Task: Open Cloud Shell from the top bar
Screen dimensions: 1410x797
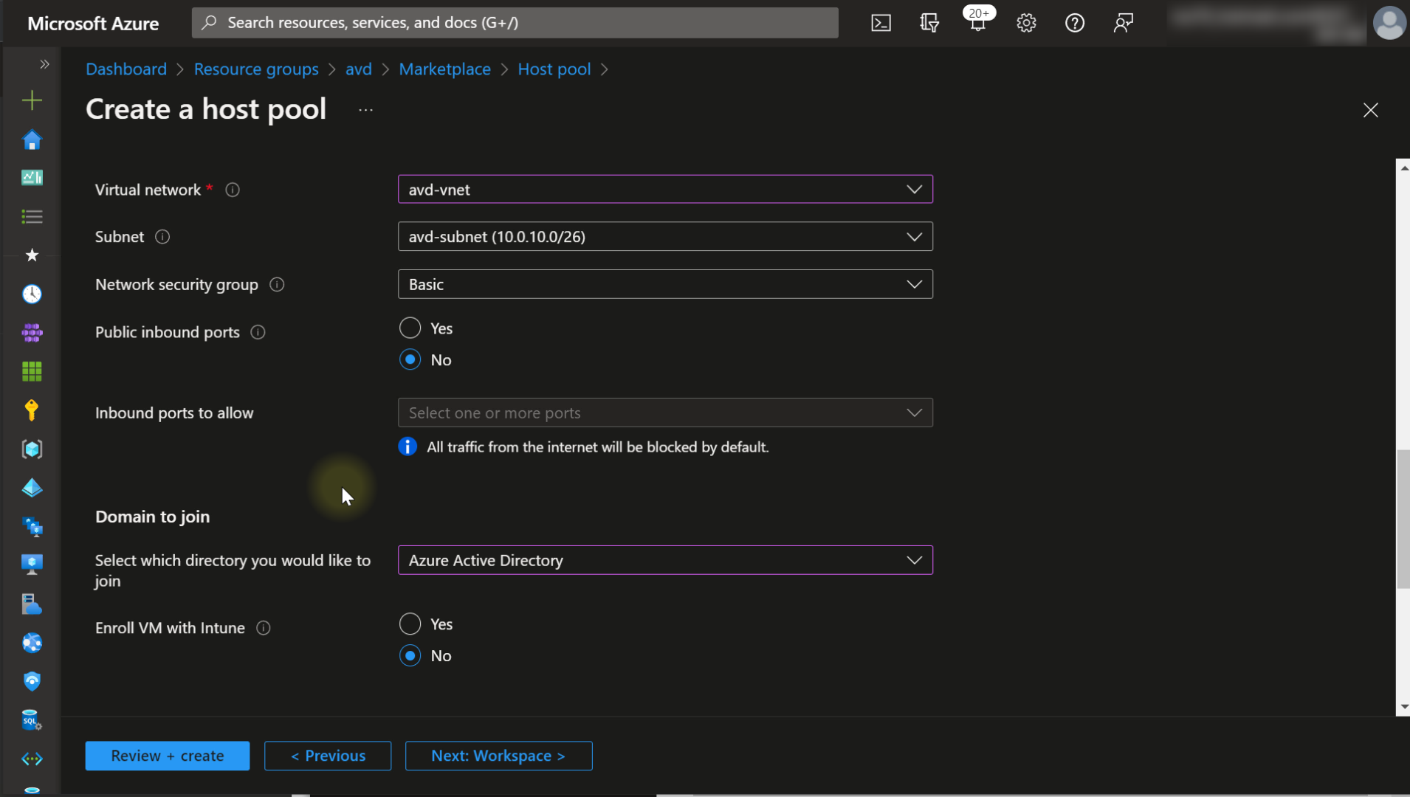Action: click(881, 23)
